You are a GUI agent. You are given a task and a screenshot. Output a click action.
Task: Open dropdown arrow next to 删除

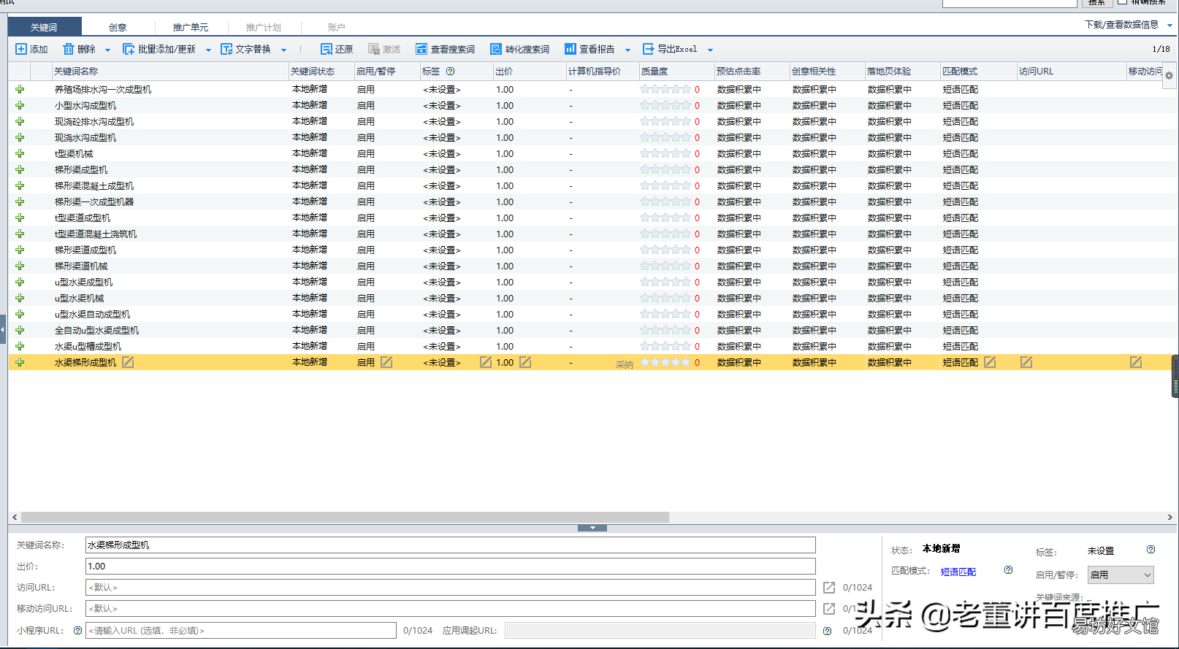[x=107, y=50]
